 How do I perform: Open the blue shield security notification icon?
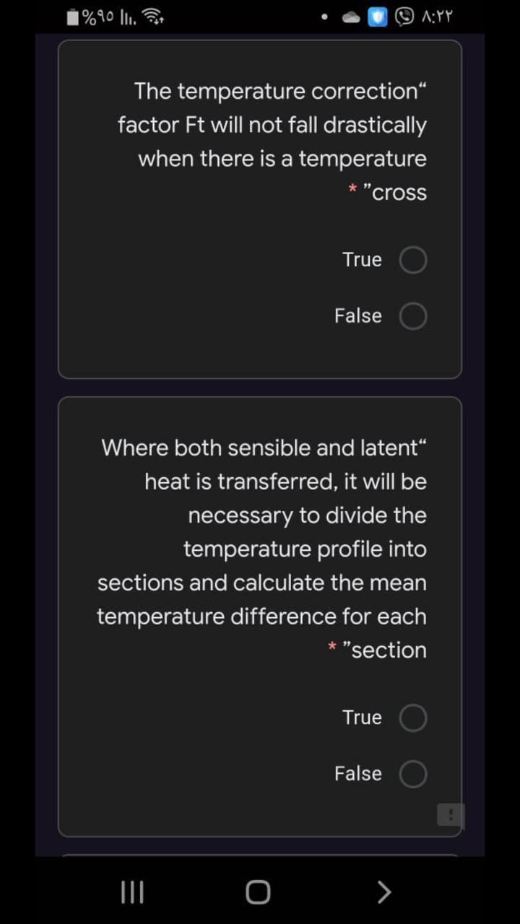pos(376,16)
